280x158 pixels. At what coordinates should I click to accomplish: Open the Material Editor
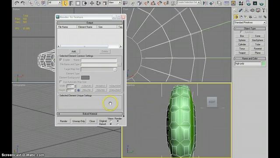tap(241, 3)
